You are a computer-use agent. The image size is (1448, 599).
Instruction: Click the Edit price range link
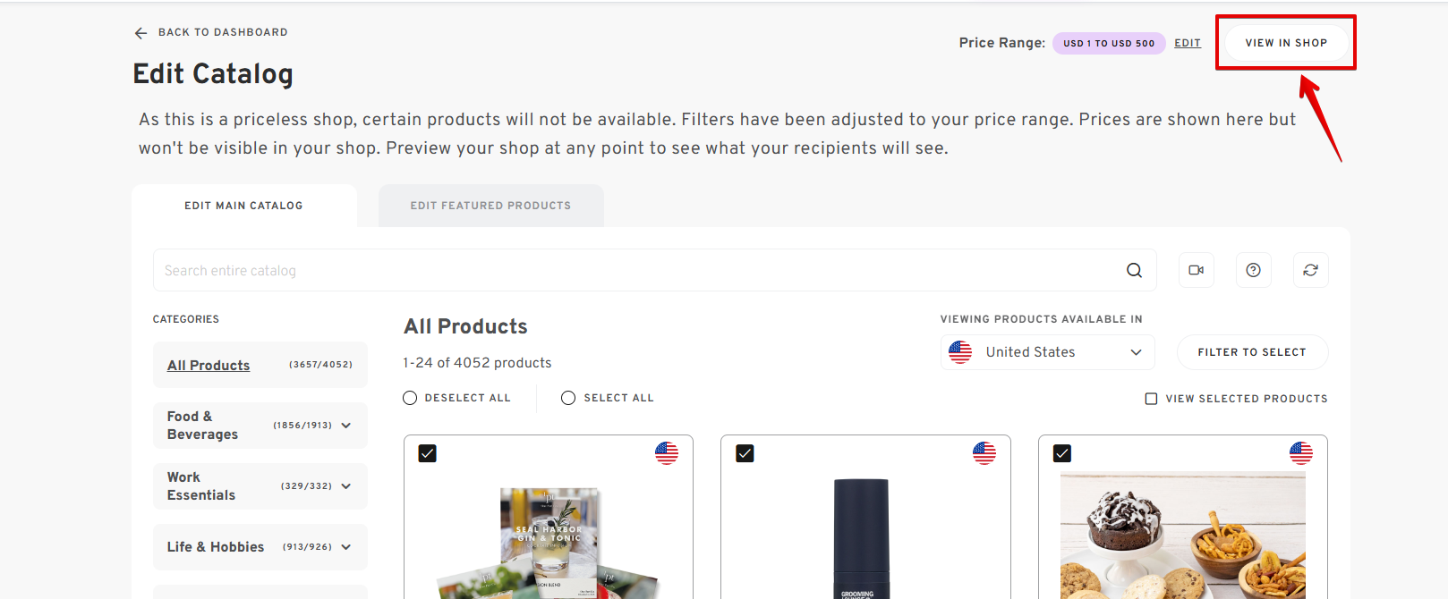(x=1188, y=43)
